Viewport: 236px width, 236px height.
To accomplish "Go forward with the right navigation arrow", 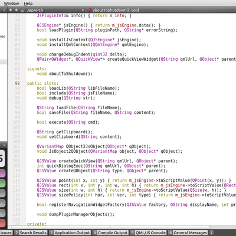I will tap(17, 10).
